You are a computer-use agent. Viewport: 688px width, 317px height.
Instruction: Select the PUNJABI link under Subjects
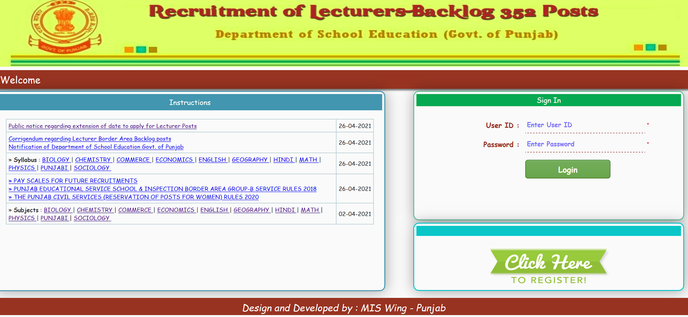[54, 218]
